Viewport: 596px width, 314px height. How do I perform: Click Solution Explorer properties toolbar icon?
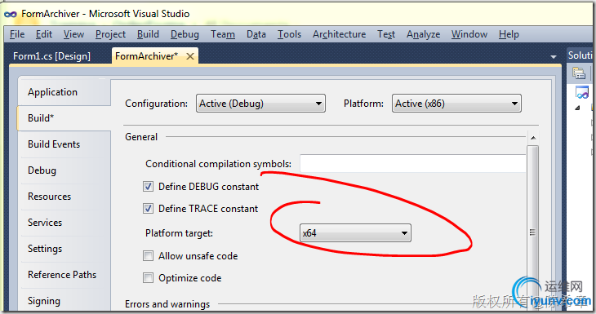click(x=579, y=73)
